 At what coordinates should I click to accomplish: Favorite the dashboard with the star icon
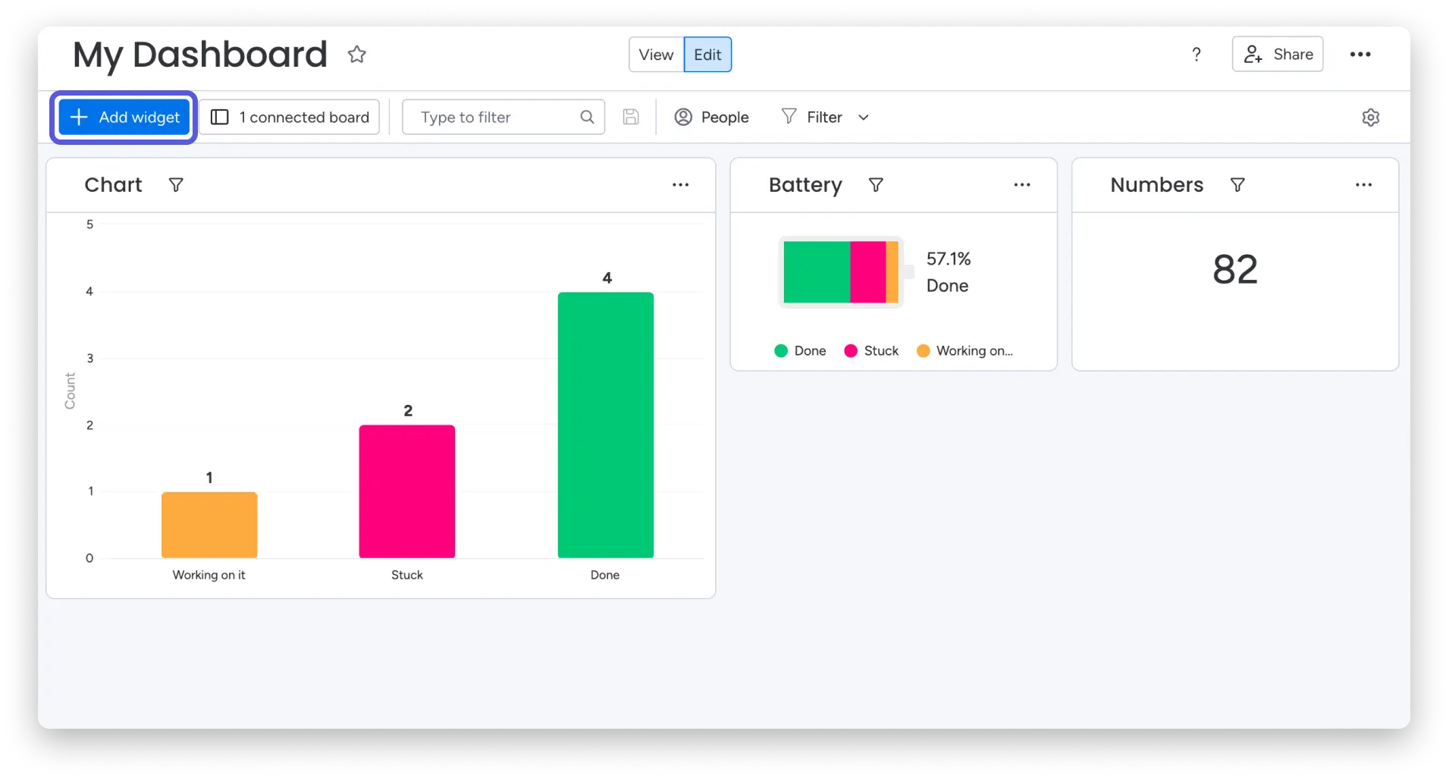[x=356, y=55]
